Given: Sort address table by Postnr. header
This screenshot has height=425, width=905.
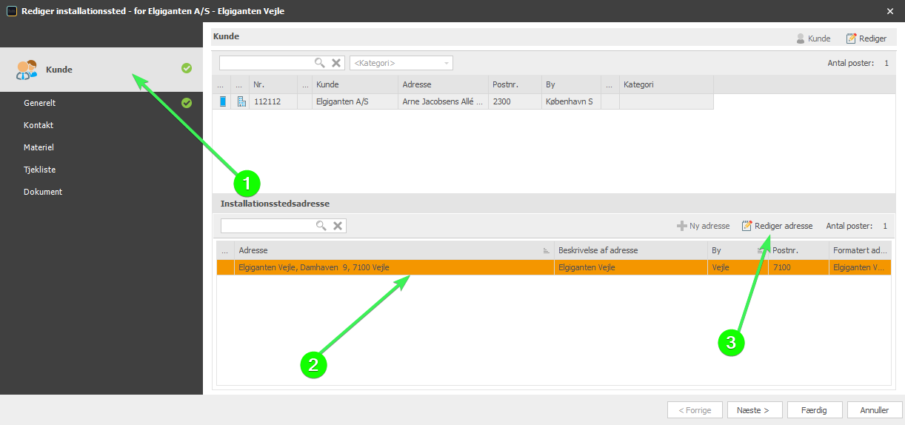Looking at the screenshot, I should point(798,250).
